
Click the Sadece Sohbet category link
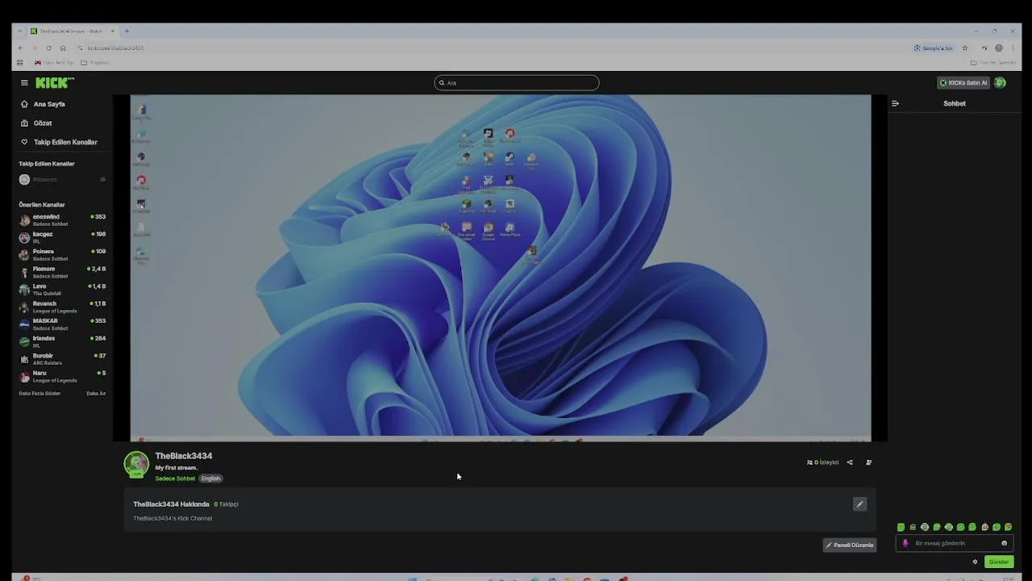click(x=175, y=479)
